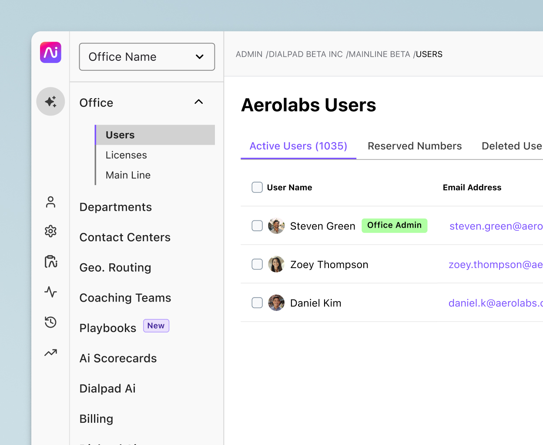
Task: View history using the clock icon
Action: (50, 322)
